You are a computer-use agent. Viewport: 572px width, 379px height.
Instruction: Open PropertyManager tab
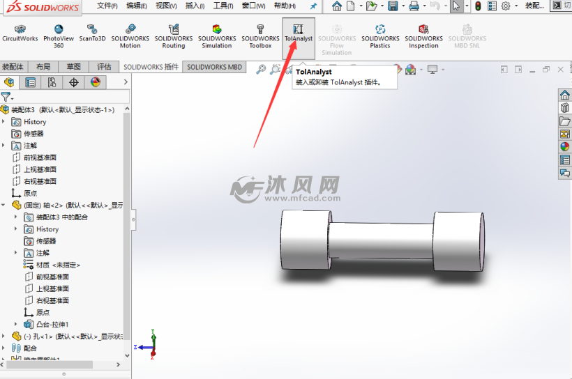(30, 82)
